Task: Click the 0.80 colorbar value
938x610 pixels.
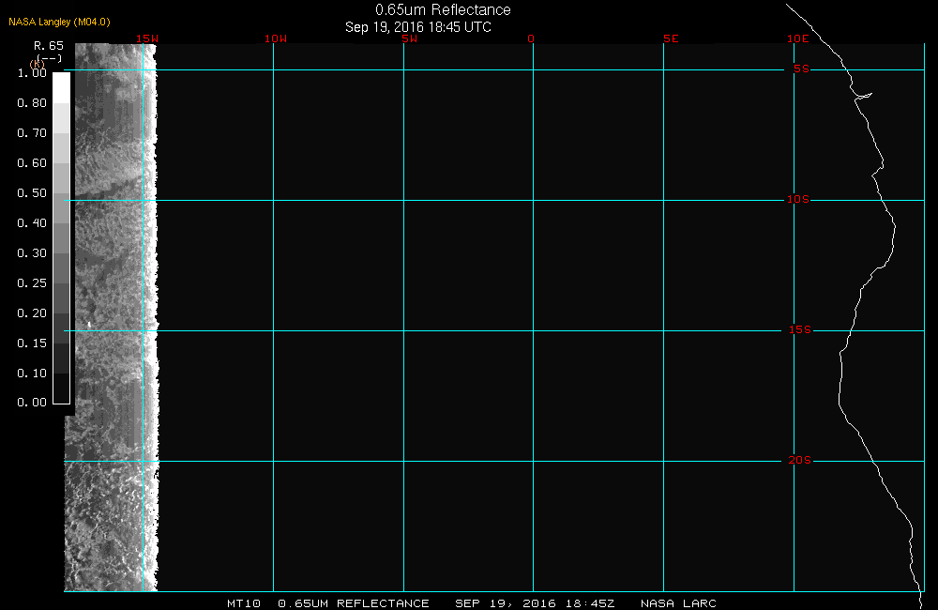Action: tap(32, 103)
